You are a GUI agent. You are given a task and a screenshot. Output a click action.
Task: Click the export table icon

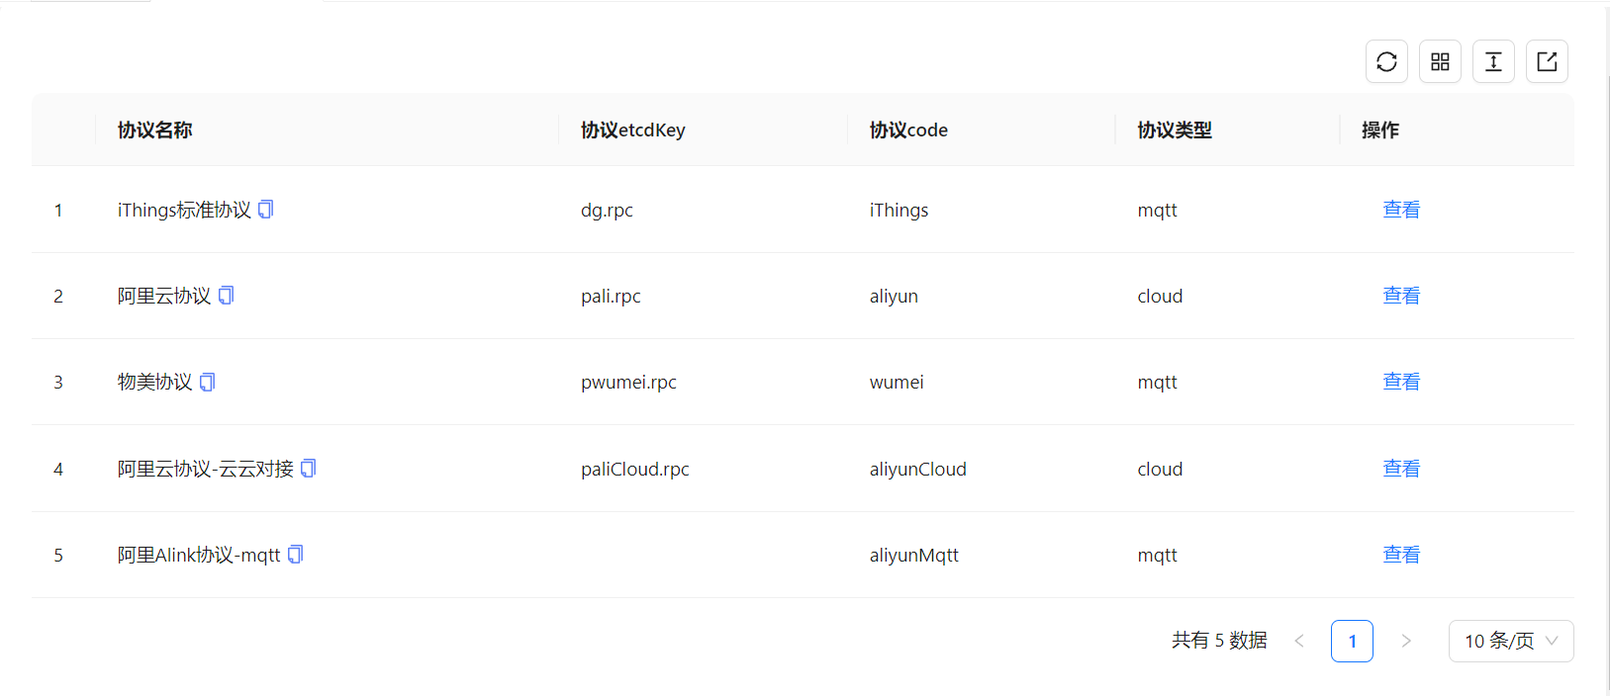coord(1547,61)
